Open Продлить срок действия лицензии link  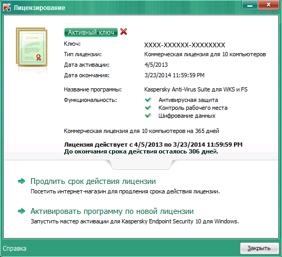(x=93, y=181)
